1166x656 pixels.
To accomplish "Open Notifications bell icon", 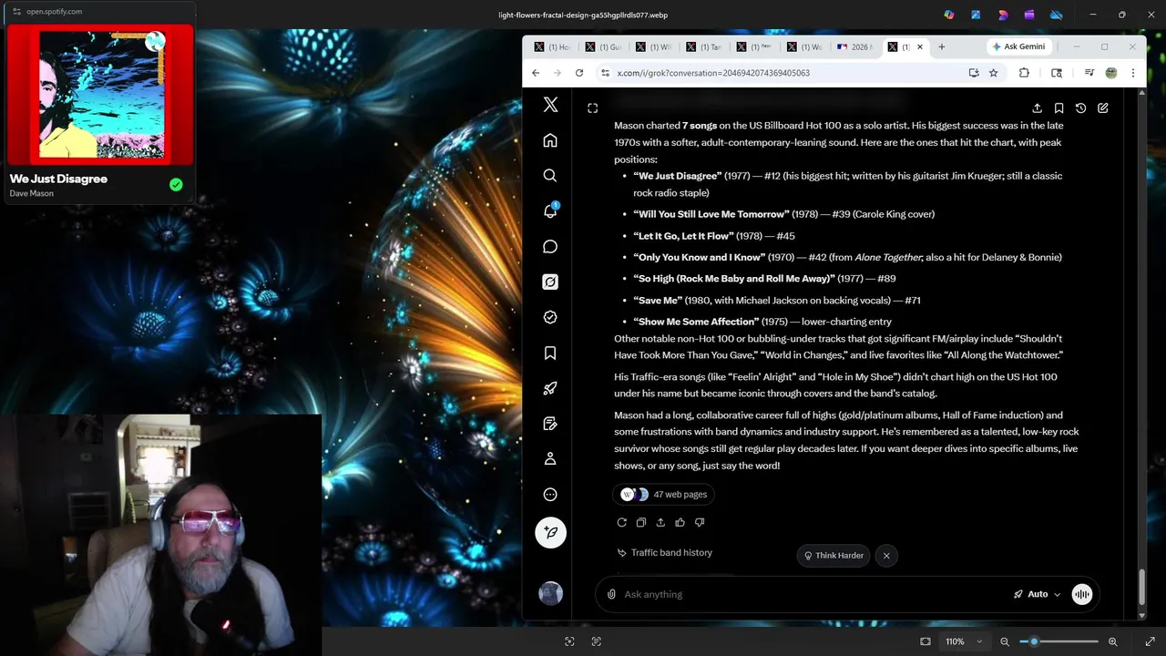I will [x=550, y=210].
